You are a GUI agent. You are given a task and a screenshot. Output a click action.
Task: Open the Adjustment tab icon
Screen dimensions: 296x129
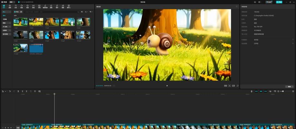tap(57, 6)
